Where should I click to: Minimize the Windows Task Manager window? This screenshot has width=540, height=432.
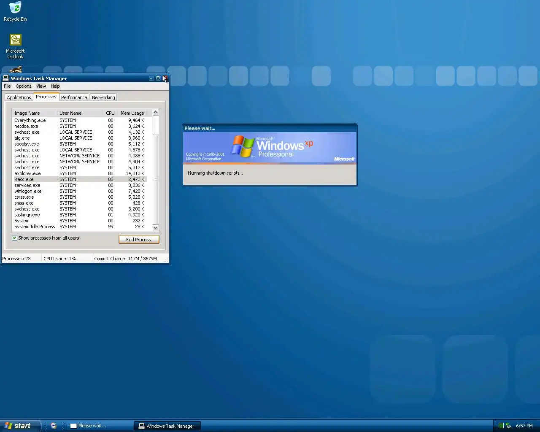(x=151, y=78)
